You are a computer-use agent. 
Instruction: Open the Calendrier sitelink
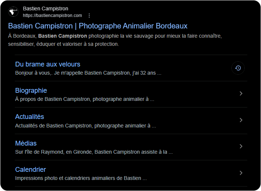[31, 170]
